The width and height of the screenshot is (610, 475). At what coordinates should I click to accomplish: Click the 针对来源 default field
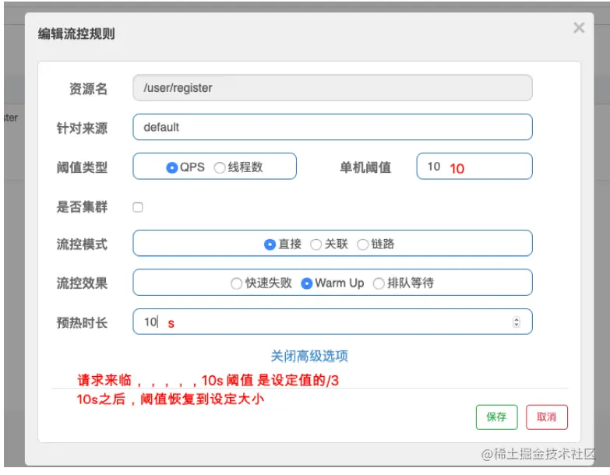(332, 127)
